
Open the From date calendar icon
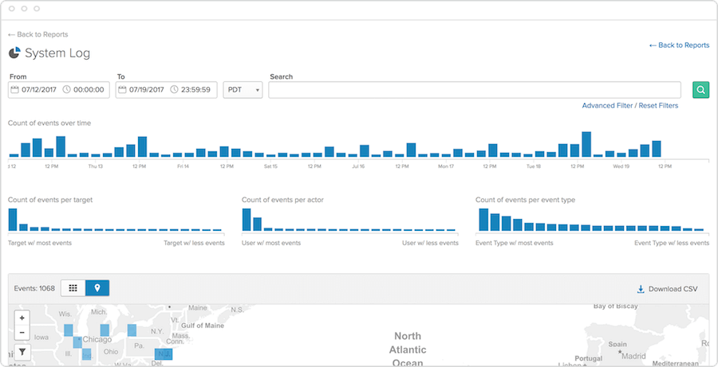click(x=15, y=90)
